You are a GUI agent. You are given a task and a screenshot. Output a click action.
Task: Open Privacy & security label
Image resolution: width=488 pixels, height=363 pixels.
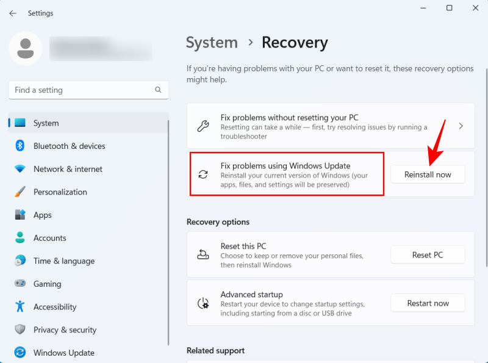coord(65,330)
